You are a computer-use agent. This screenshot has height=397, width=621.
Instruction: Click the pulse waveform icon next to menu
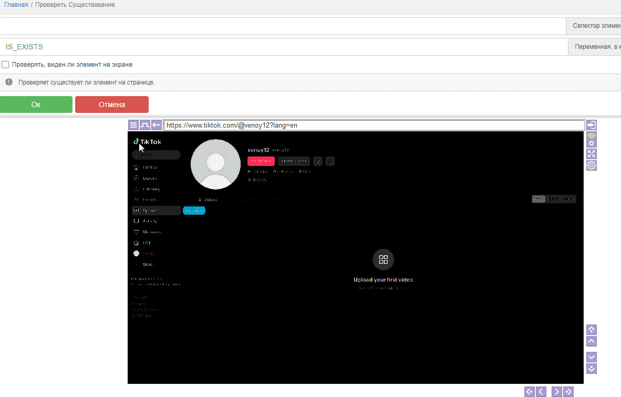(145, 126)
